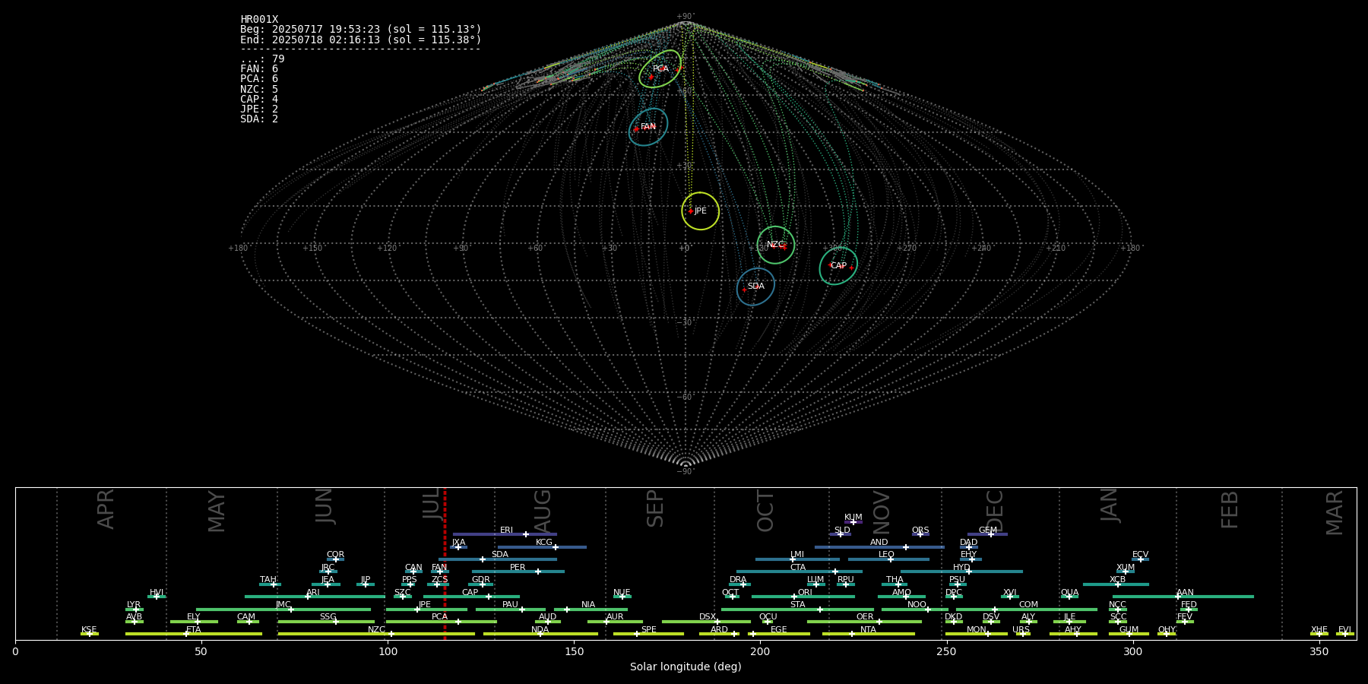Click the SPE shower bar in timeline
Viewport: 1368px width, 684px height.
(x=648, y=634)
